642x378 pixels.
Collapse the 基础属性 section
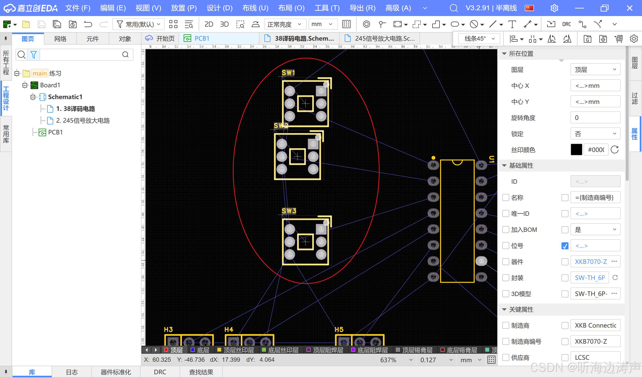coord(504,166)
